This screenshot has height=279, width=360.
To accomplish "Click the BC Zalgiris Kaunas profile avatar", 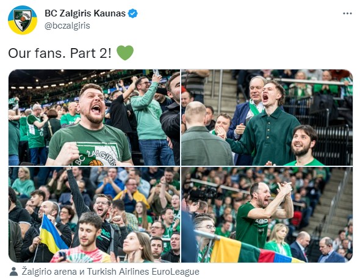I will pos(23,20).
